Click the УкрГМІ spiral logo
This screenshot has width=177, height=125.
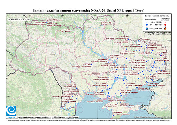[x=11, y=111]
